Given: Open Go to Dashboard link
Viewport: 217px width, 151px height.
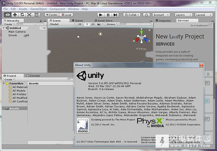Looking at the screenshot, I should [x=201, y=25].
